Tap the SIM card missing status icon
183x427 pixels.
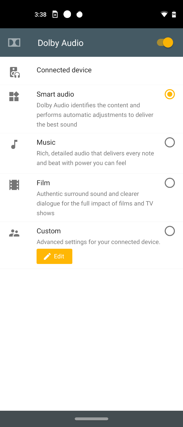(55, 14)
